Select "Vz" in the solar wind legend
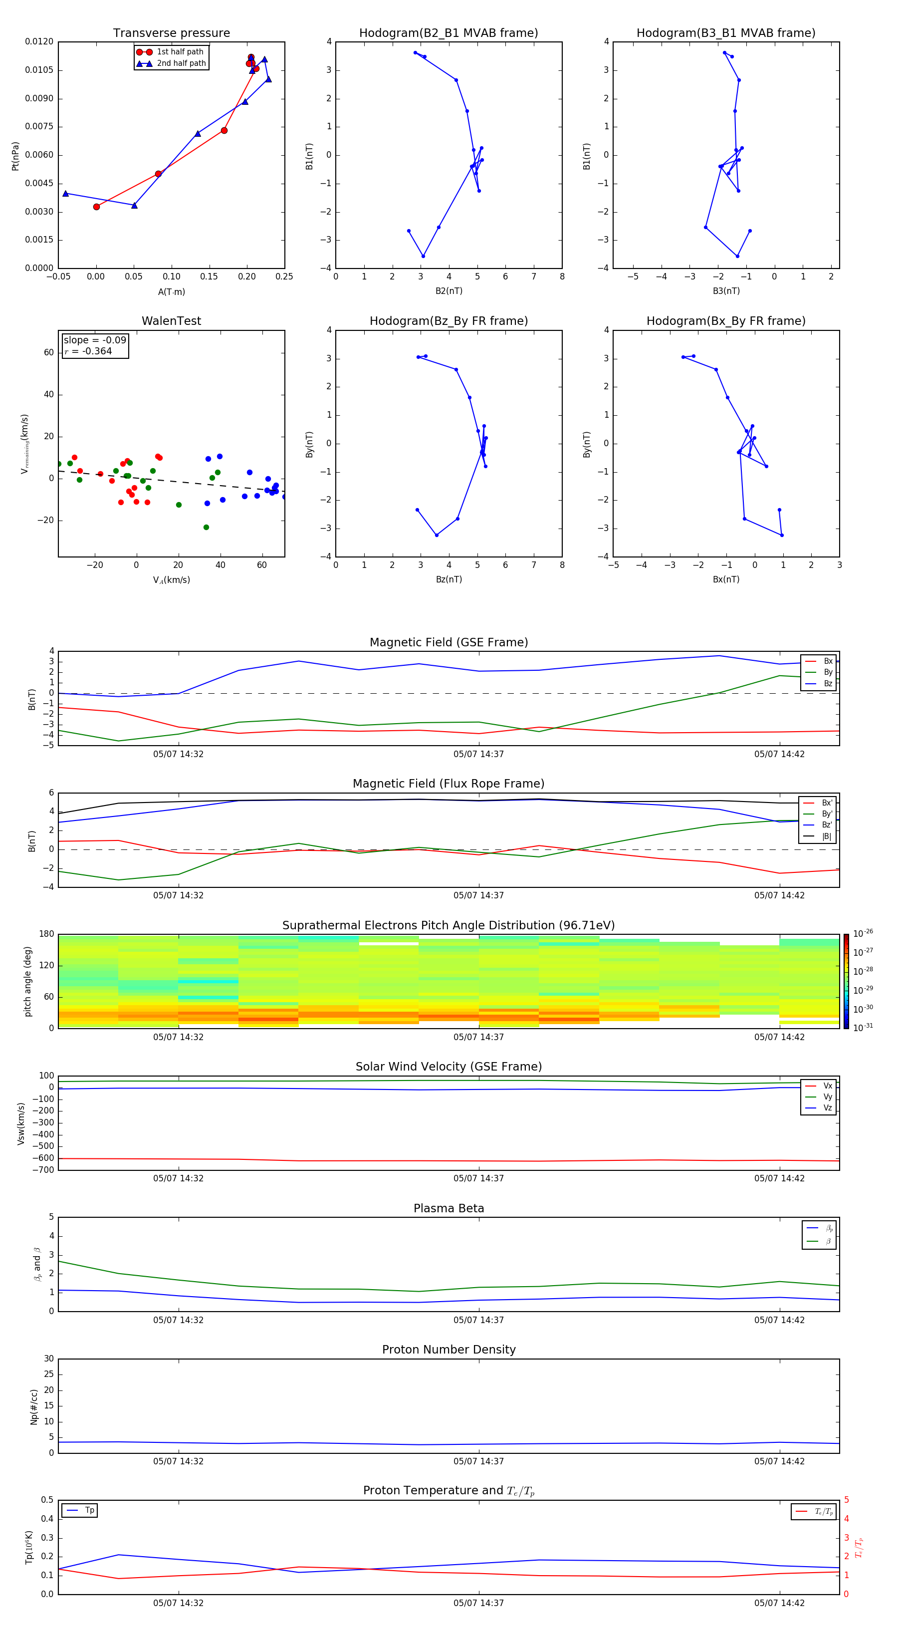 819,1108
